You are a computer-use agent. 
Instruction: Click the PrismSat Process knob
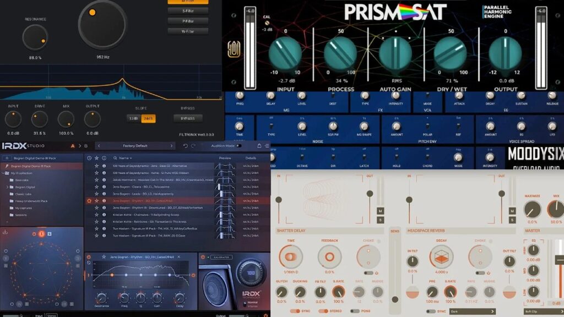(x=340, y=53)
